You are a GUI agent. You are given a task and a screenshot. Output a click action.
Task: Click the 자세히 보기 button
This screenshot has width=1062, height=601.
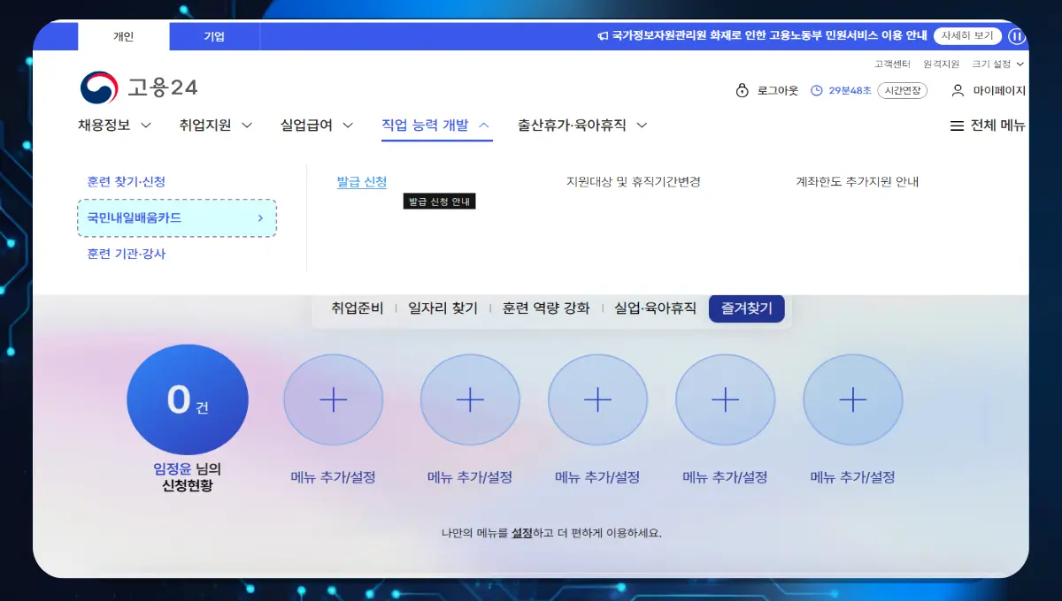pyautogui.click(x=966, y=36)
